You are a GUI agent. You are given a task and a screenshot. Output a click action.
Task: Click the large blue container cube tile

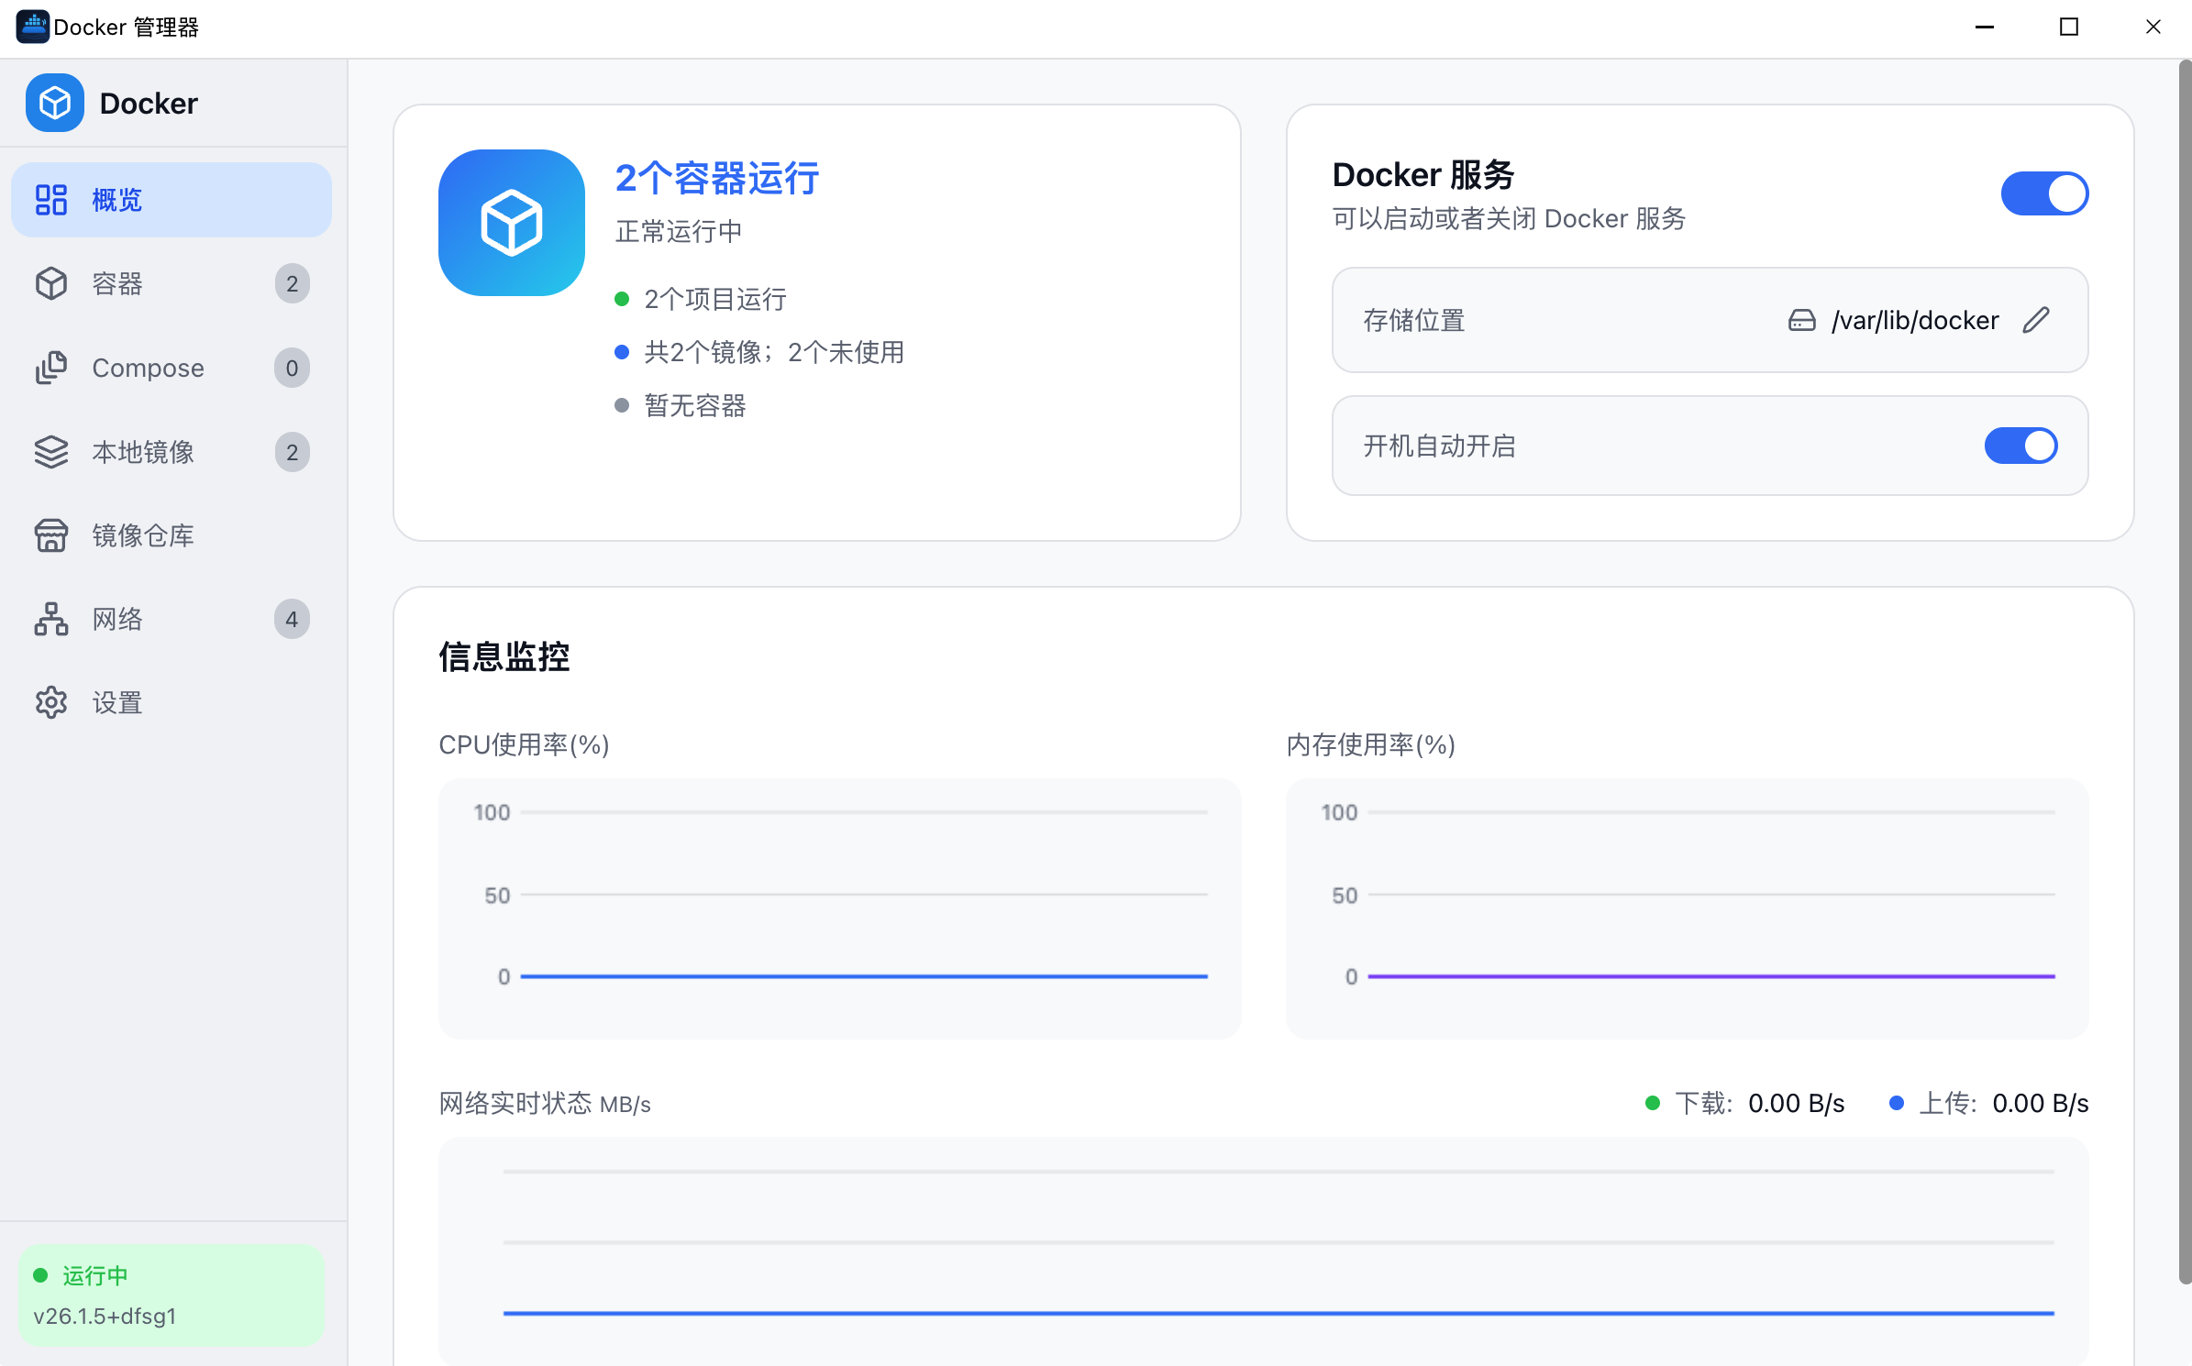(x=512, y=223)
